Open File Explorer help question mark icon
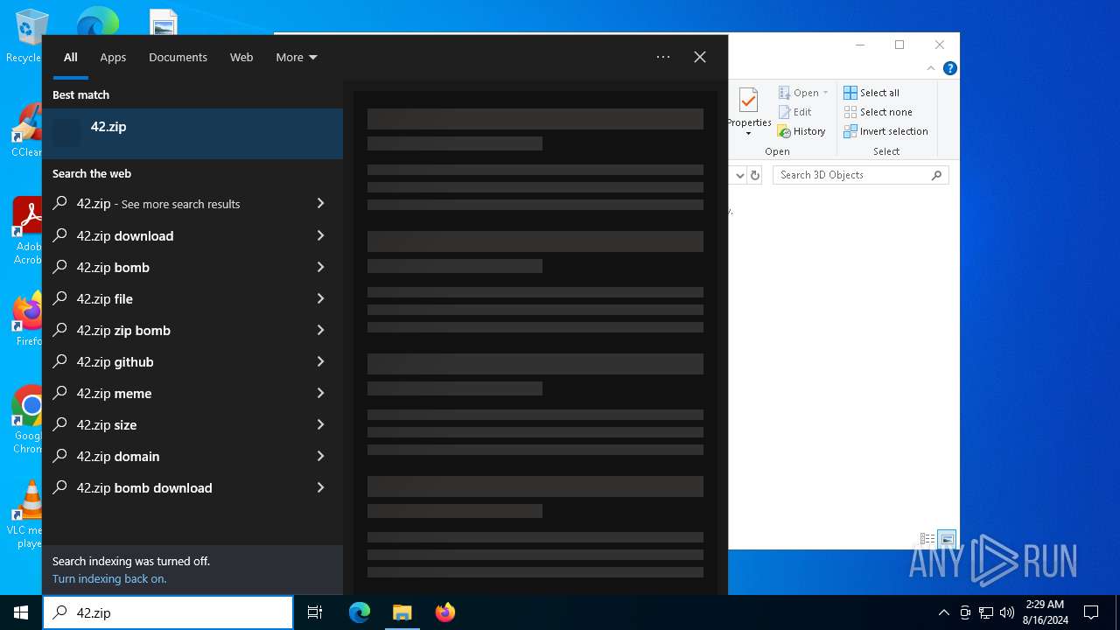This screenshot has width=1120, height=630. [950, 68]
